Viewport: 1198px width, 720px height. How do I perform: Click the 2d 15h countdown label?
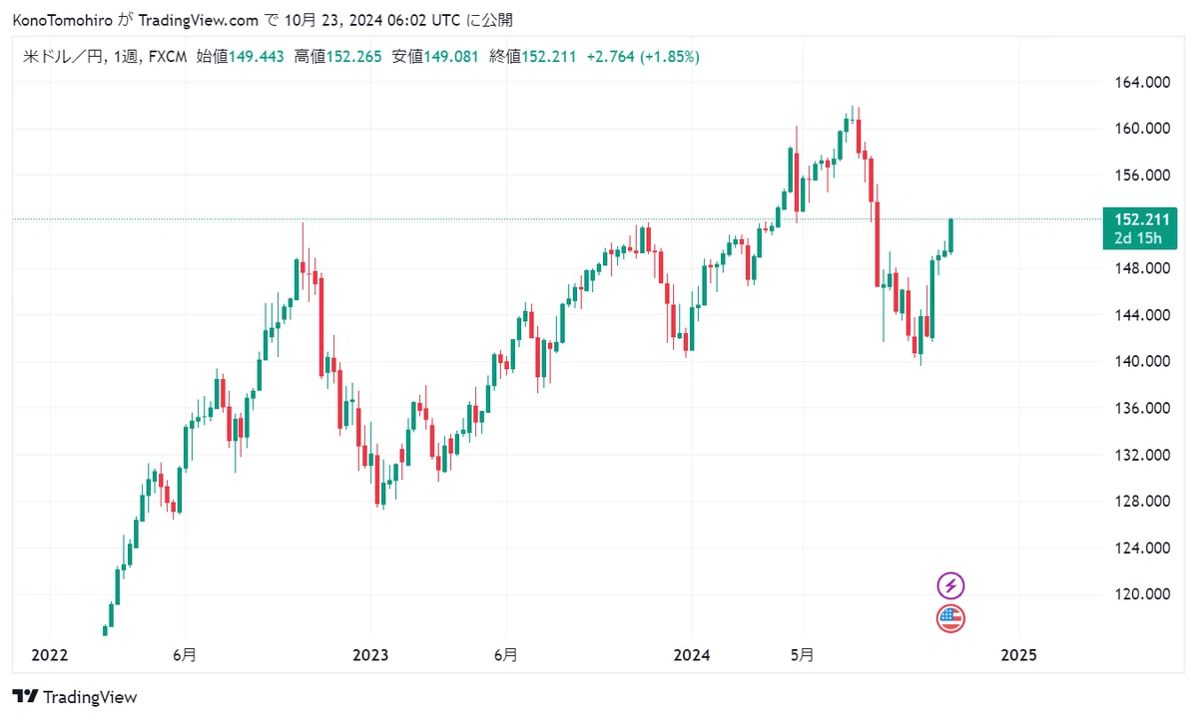pyautogui.click(x=1135, y=237)
